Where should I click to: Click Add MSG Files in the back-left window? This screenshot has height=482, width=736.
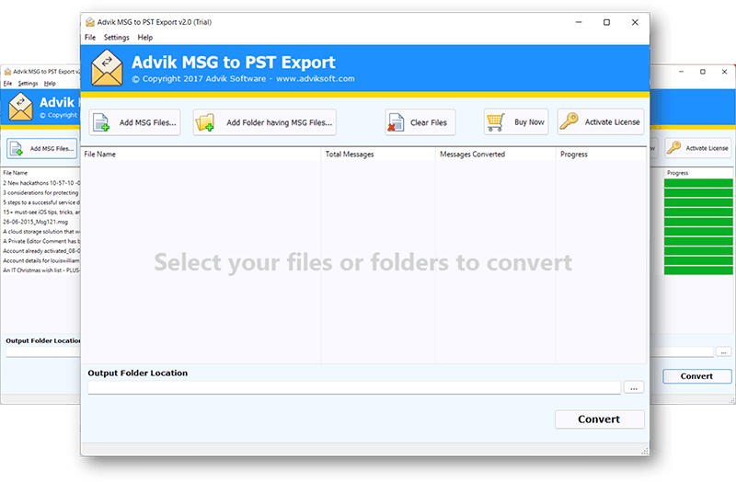[42, 148]
